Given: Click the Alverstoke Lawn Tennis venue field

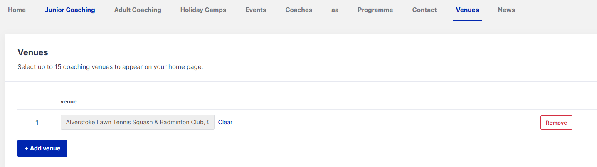Looking at the screenshot, I should tap(137, 123).
